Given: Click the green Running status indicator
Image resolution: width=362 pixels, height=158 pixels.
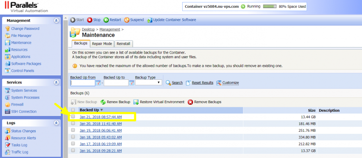Looking at the screenshot, I should (x=243, y=7).
